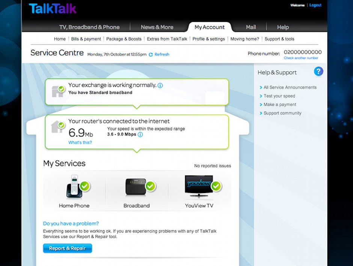The height and width of the screenshot is (266, 353).
Task: Open Test your speed support link
Action: (279, 96)
